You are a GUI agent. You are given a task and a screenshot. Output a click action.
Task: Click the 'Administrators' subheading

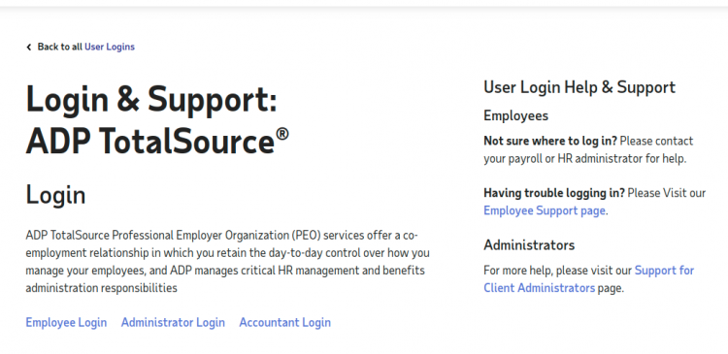pos(529,244)
